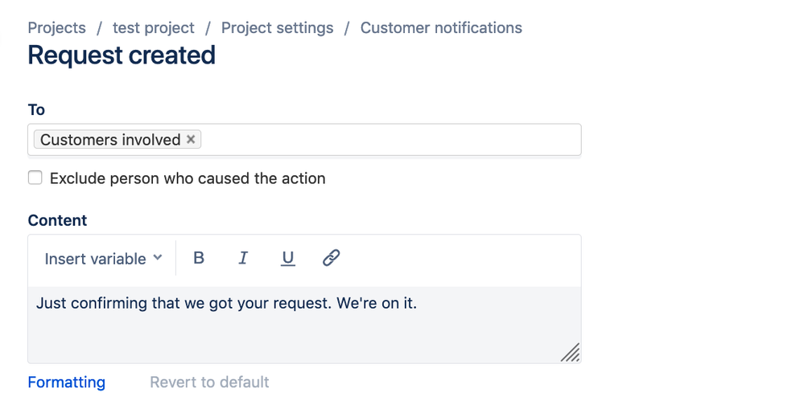
Task: Grab the content box resize handle
Action: click(571, 353)
